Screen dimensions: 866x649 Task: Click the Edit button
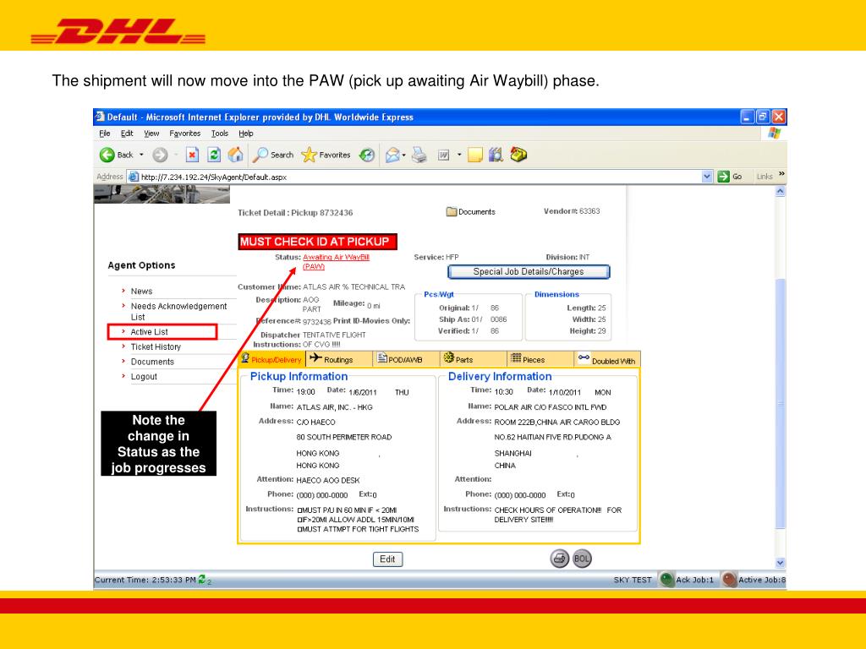387,559
